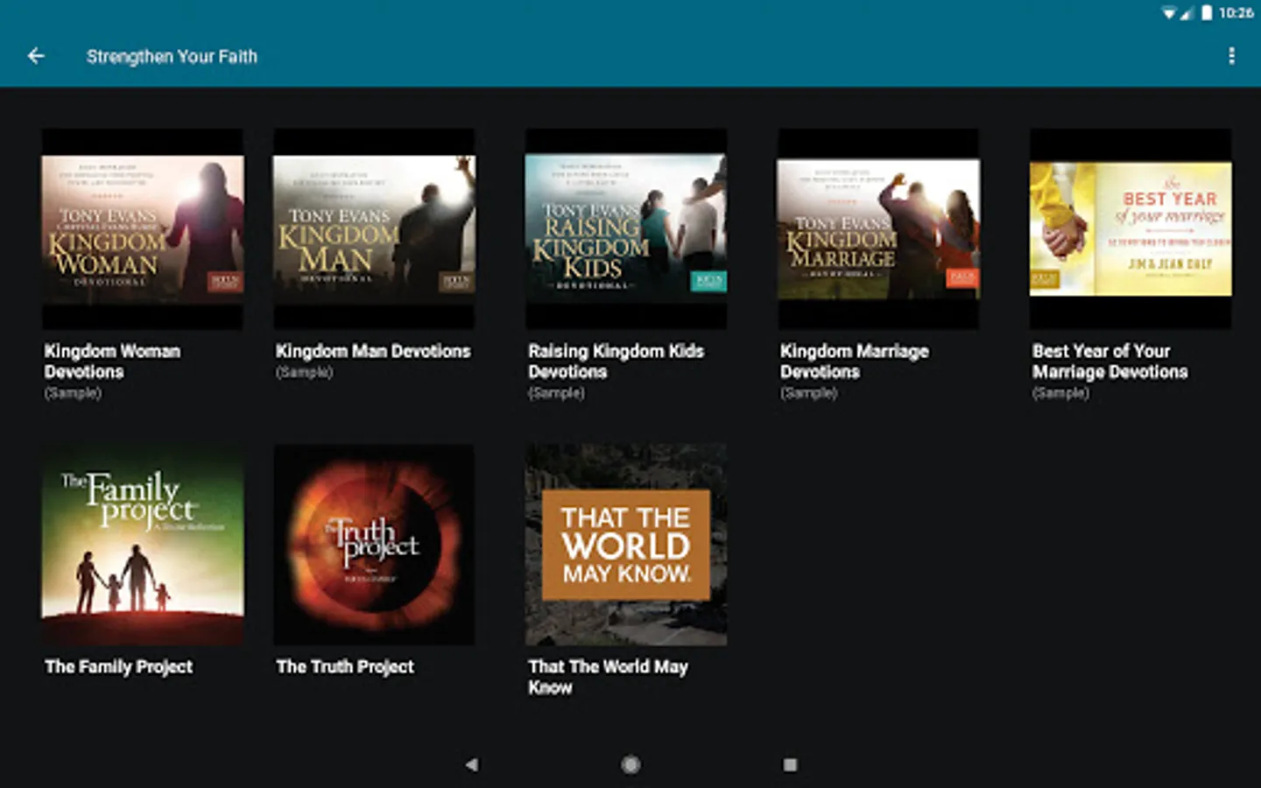Screen dimensions: 1261x788
Task: Select 'The Truth Project' title text
Action: (345, 667)
